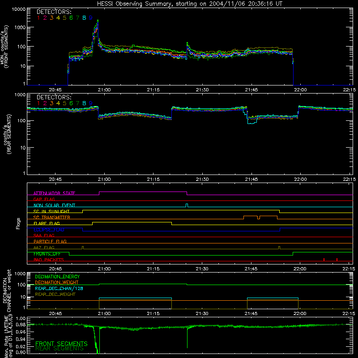Image resolution: width=358 pixels, height=358 pixels.
Task: Select detector 3 in the front segments legend
Action: (51, 18)
